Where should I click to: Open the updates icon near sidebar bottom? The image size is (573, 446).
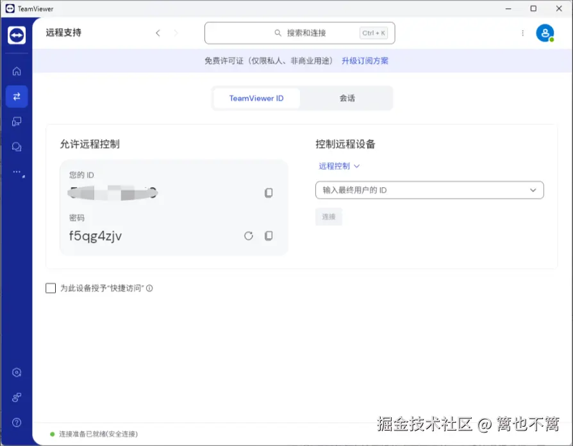[16, 372]
